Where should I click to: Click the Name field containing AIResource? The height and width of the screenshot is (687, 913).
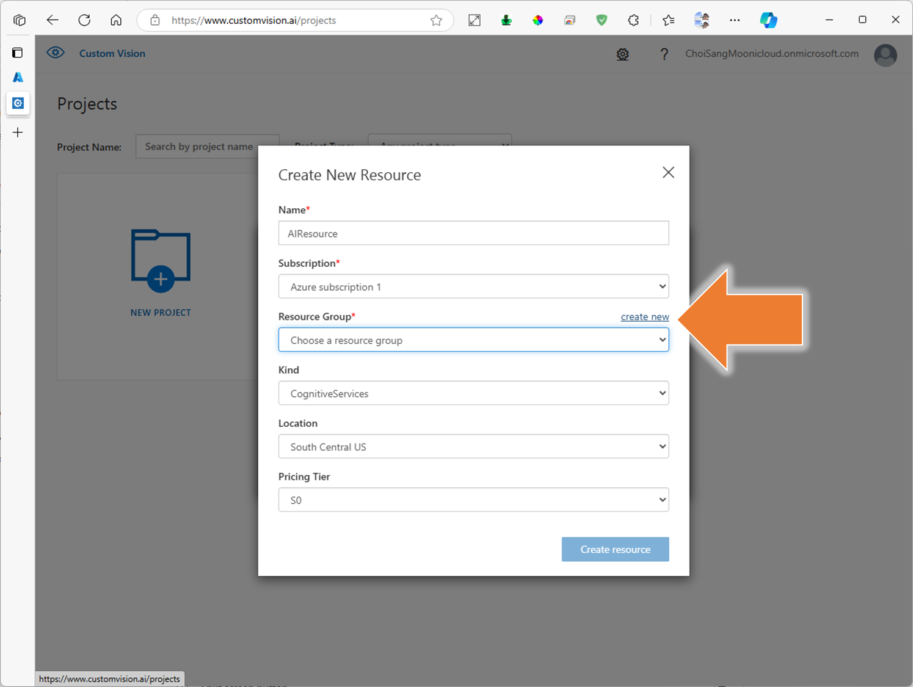473,233
